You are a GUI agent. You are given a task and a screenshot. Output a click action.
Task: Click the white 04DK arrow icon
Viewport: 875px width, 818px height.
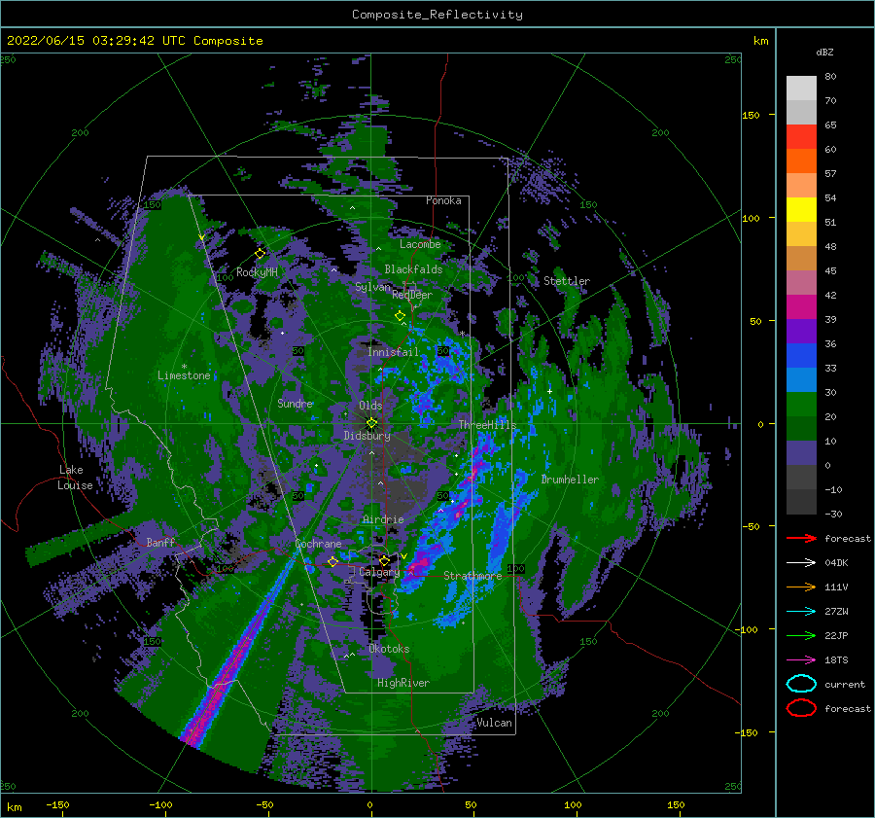click(801, 563)
